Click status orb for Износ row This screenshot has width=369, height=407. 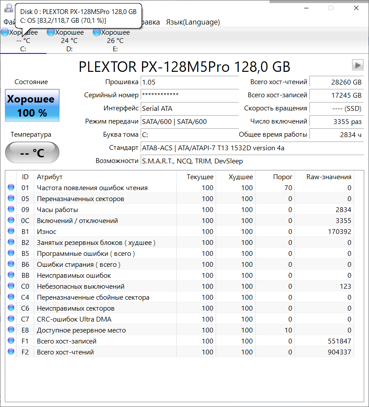tap(11, 231)
